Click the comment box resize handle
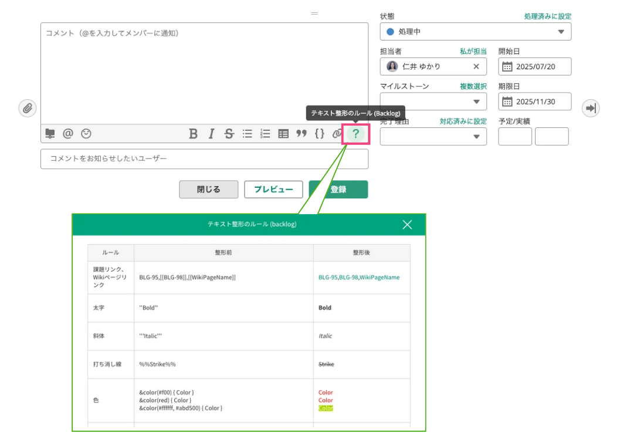620x439 pixels. click(x=314, y=13)
